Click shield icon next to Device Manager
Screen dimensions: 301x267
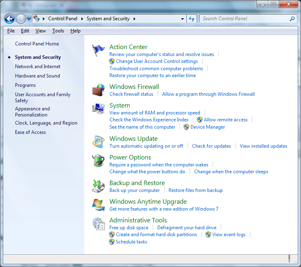[x=186, y=127]
